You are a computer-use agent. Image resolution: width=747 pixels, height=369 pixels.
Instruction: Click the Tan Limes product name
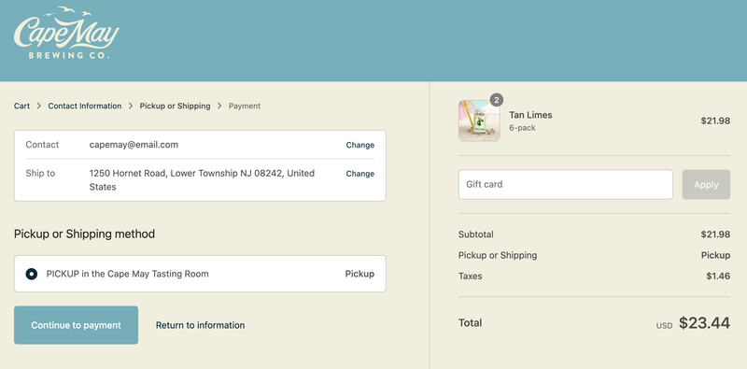point(530,115)
